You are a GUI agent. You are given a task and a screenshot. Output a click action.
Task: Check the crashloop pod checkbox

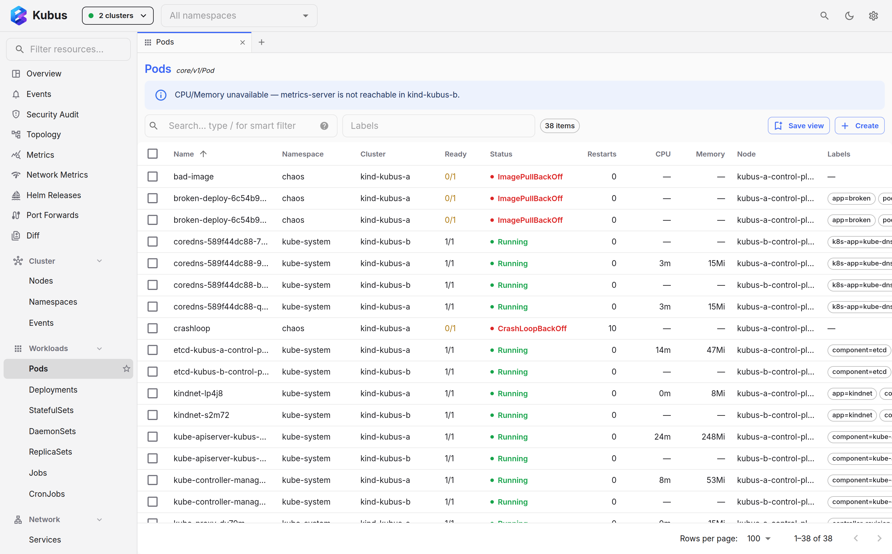click(x=152, y=328)
